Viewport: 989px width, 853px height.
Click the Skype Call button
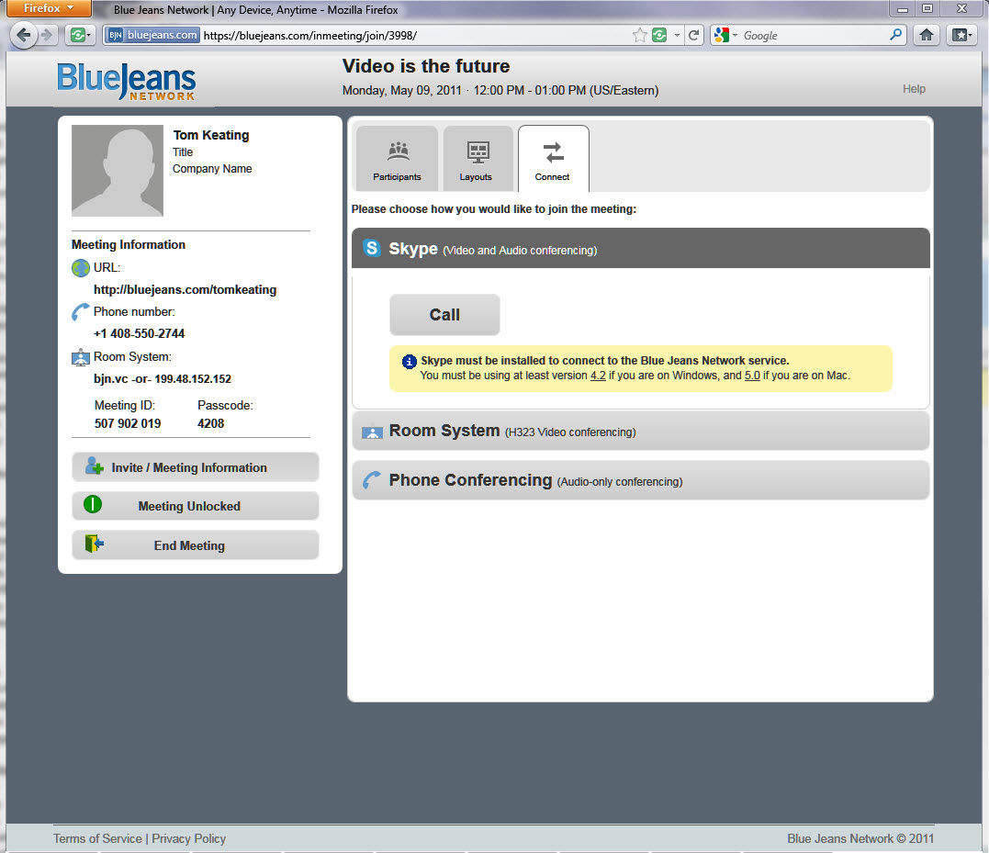click(x=444, y=315)
